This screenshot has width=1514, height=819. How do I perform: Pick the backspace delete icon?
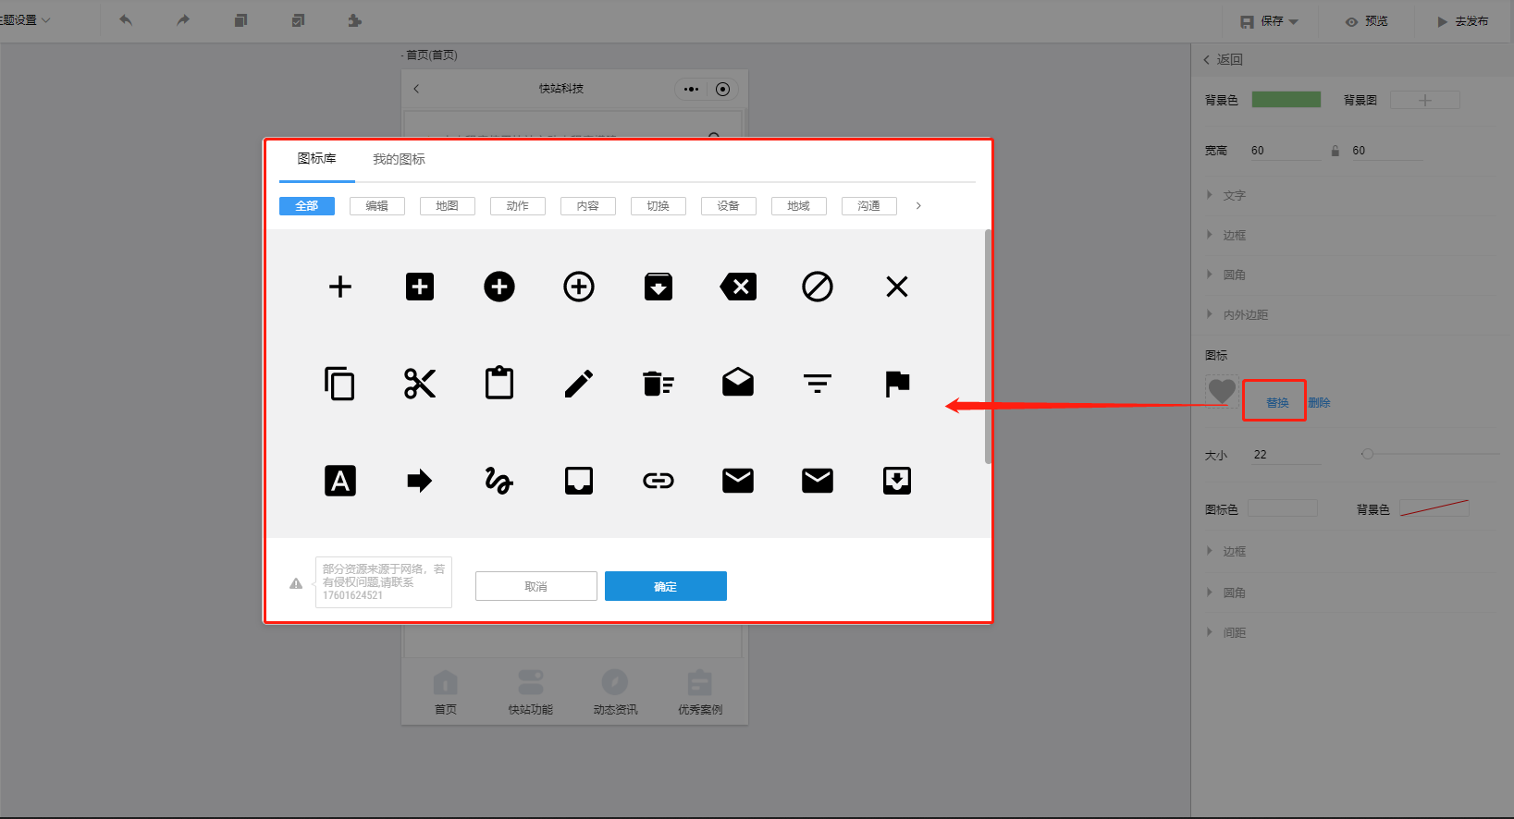738,287
